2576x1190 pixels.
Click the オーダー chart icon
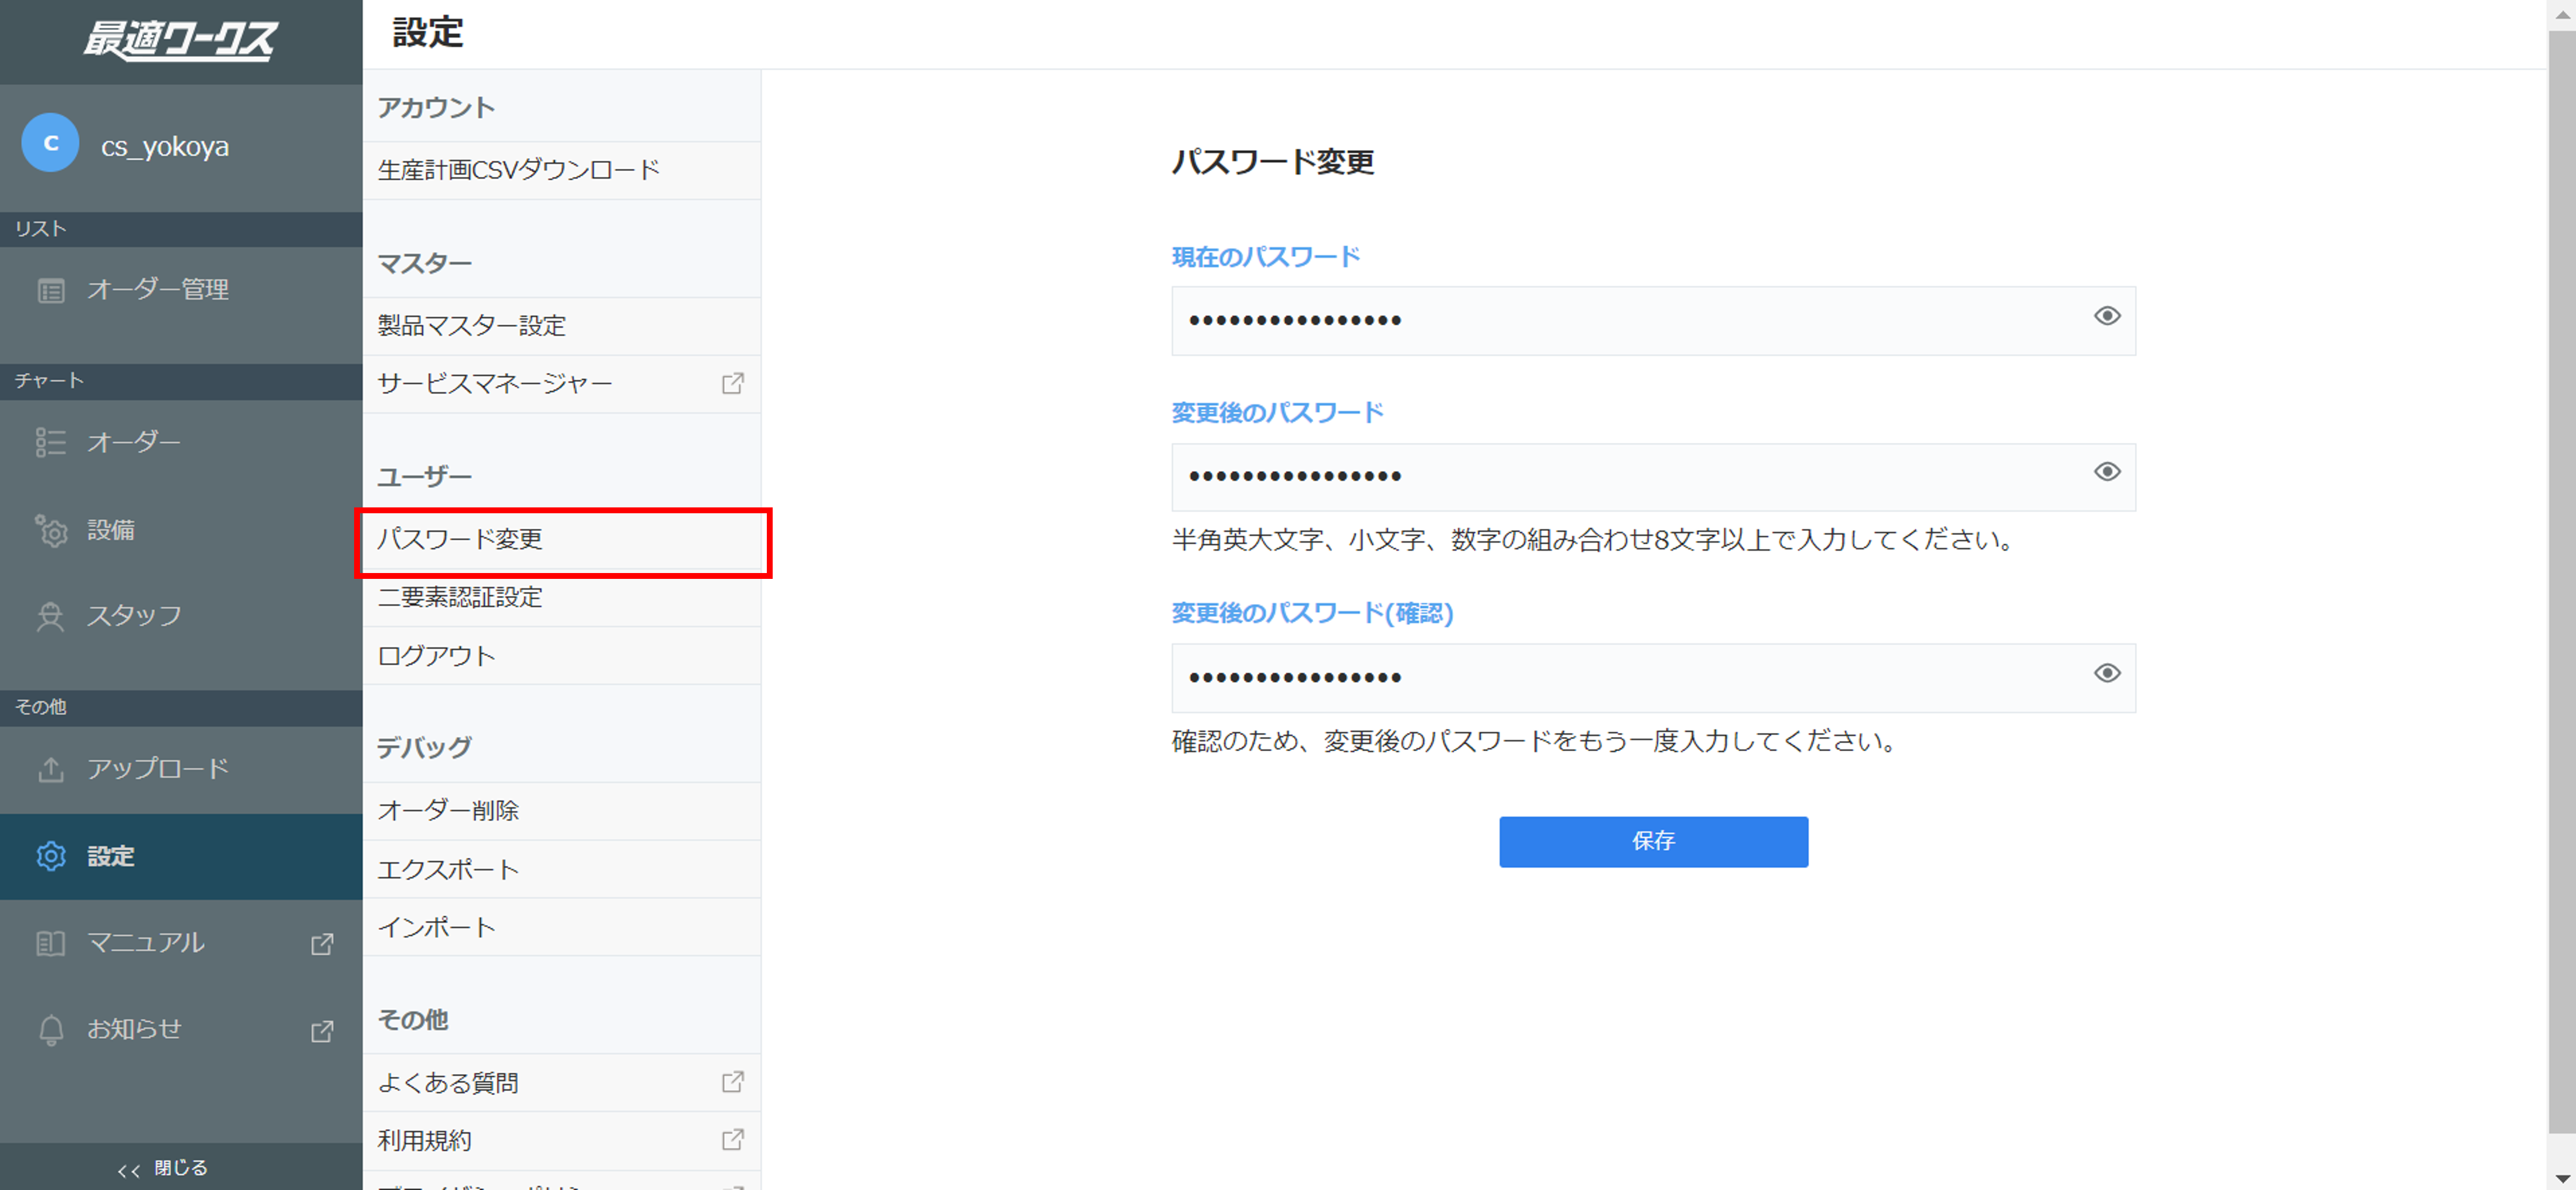coord(51,442)
